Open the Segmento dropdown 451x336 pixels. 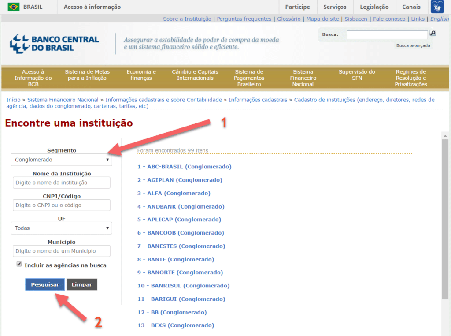pyautogui.click(x=61, y=160)
